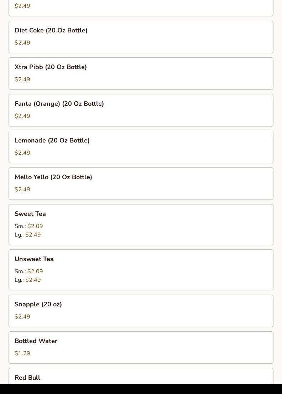Click the price under Snapple

(x=22, y=317)
